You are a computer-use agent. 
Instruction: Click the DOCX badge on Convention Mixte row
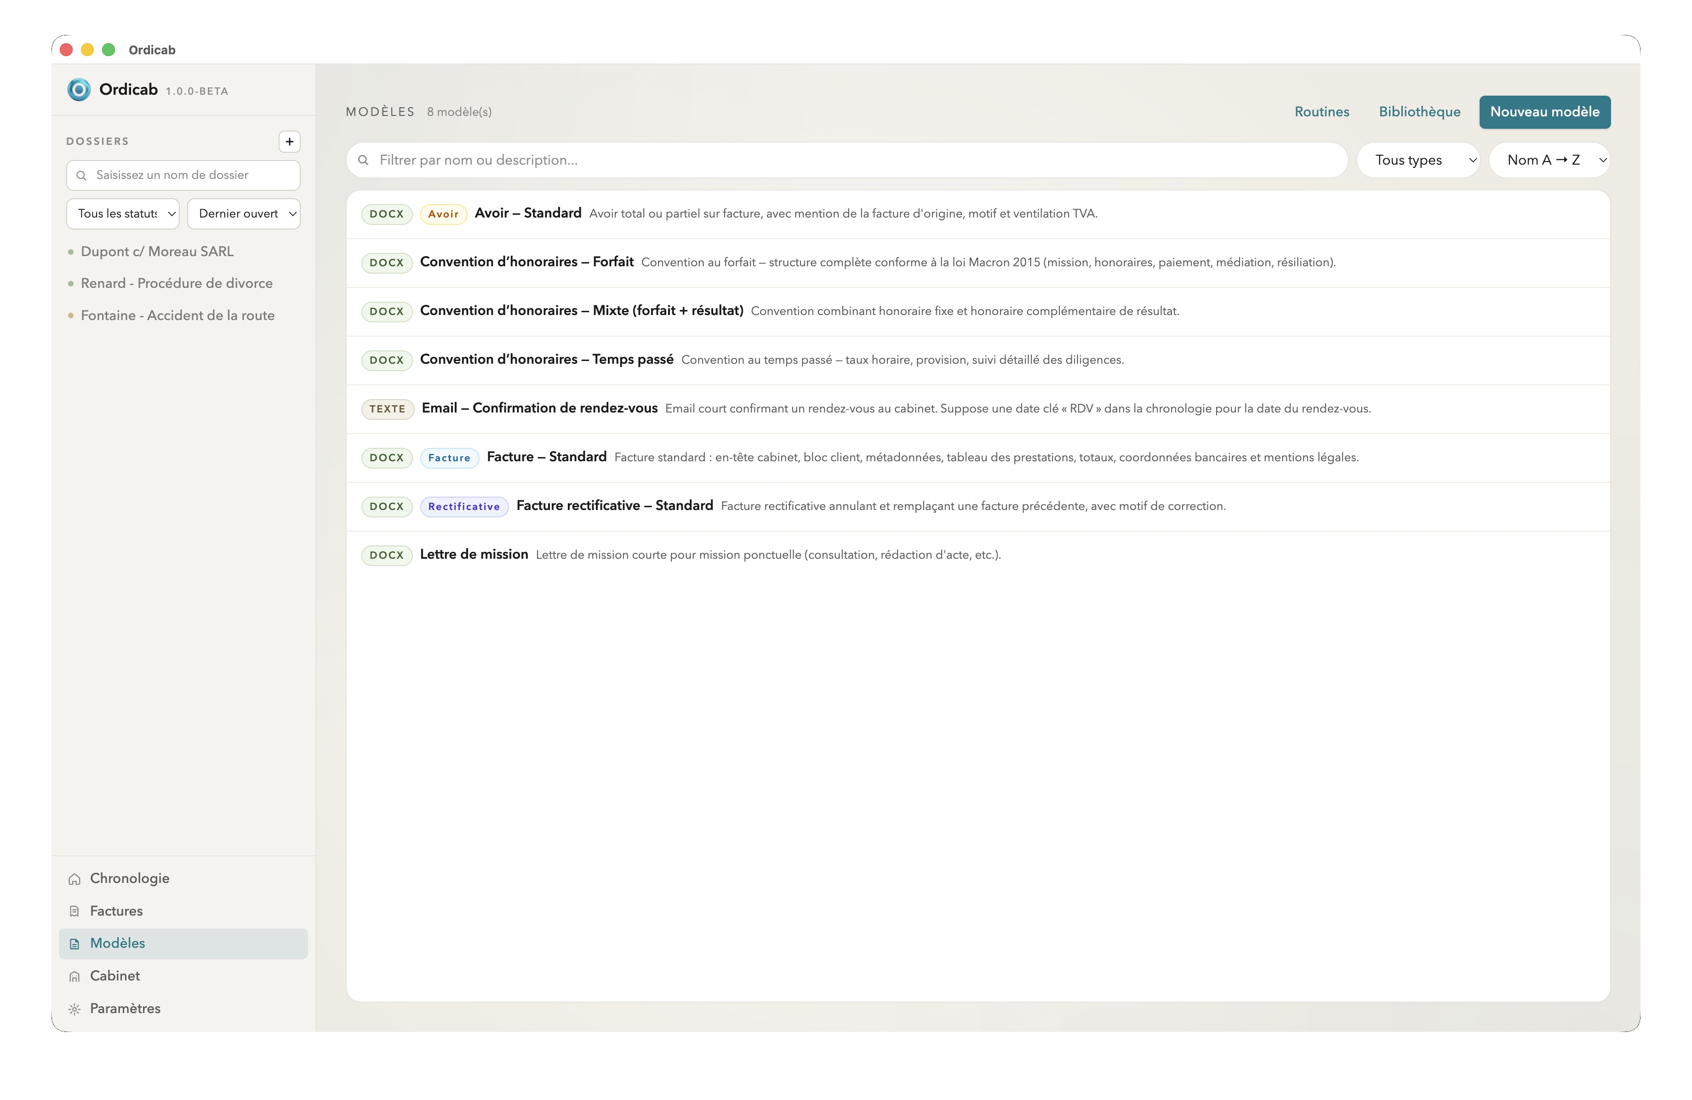(387, 311)
